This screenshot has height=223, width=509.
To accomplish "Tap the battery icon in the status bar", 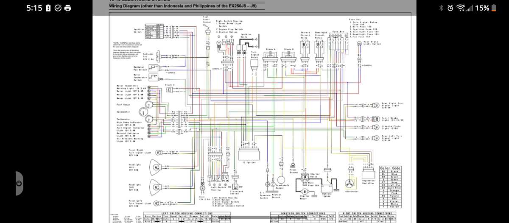I will [495, 8].
